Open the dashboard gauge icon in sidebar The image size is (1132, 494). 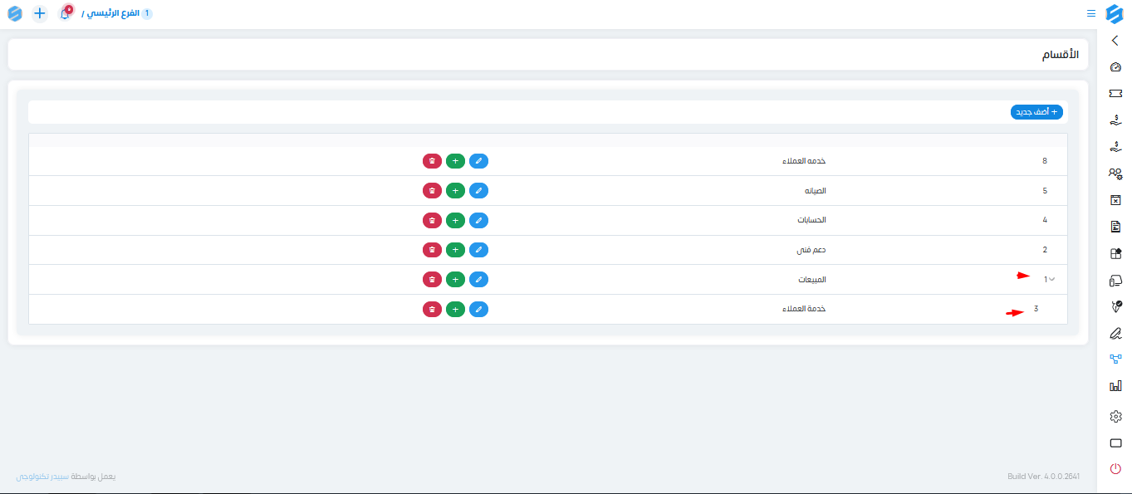1115,67
